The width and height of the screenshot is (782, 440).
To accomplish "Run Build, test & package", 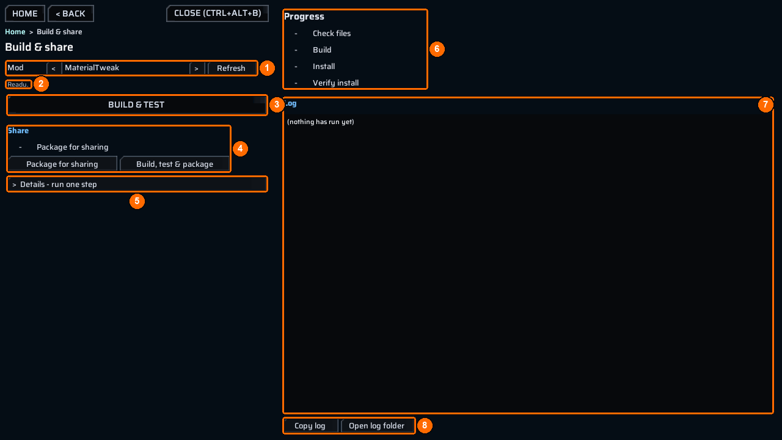I will point(175,164).
